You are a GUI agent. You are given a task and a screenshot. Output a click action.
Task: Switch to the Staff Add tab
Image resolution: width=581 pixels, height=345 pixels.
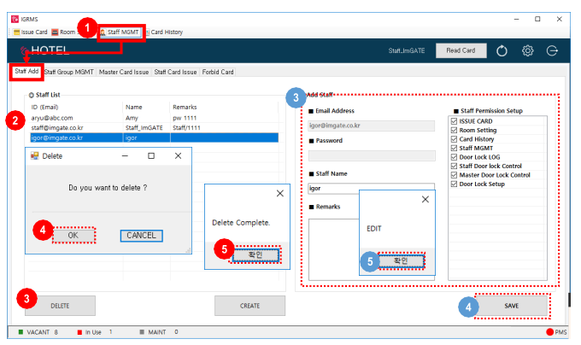[x=26, y=72]
